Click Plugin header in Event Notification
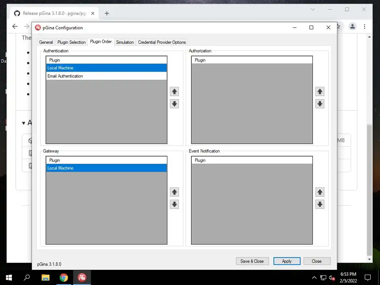This screenshot has height=285, width=380. pos(252,160)
